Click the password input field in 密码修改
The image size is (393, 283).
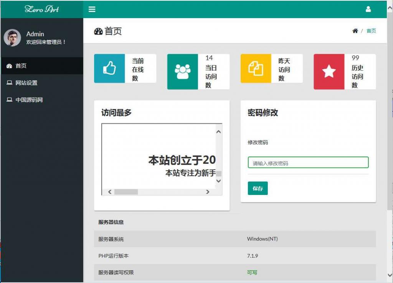[x=307, y=162]
